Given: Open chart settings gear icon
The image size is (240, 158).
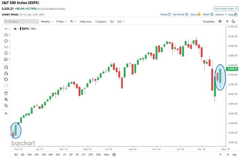Looking at the screenshot, I should [x=220, y=22].
